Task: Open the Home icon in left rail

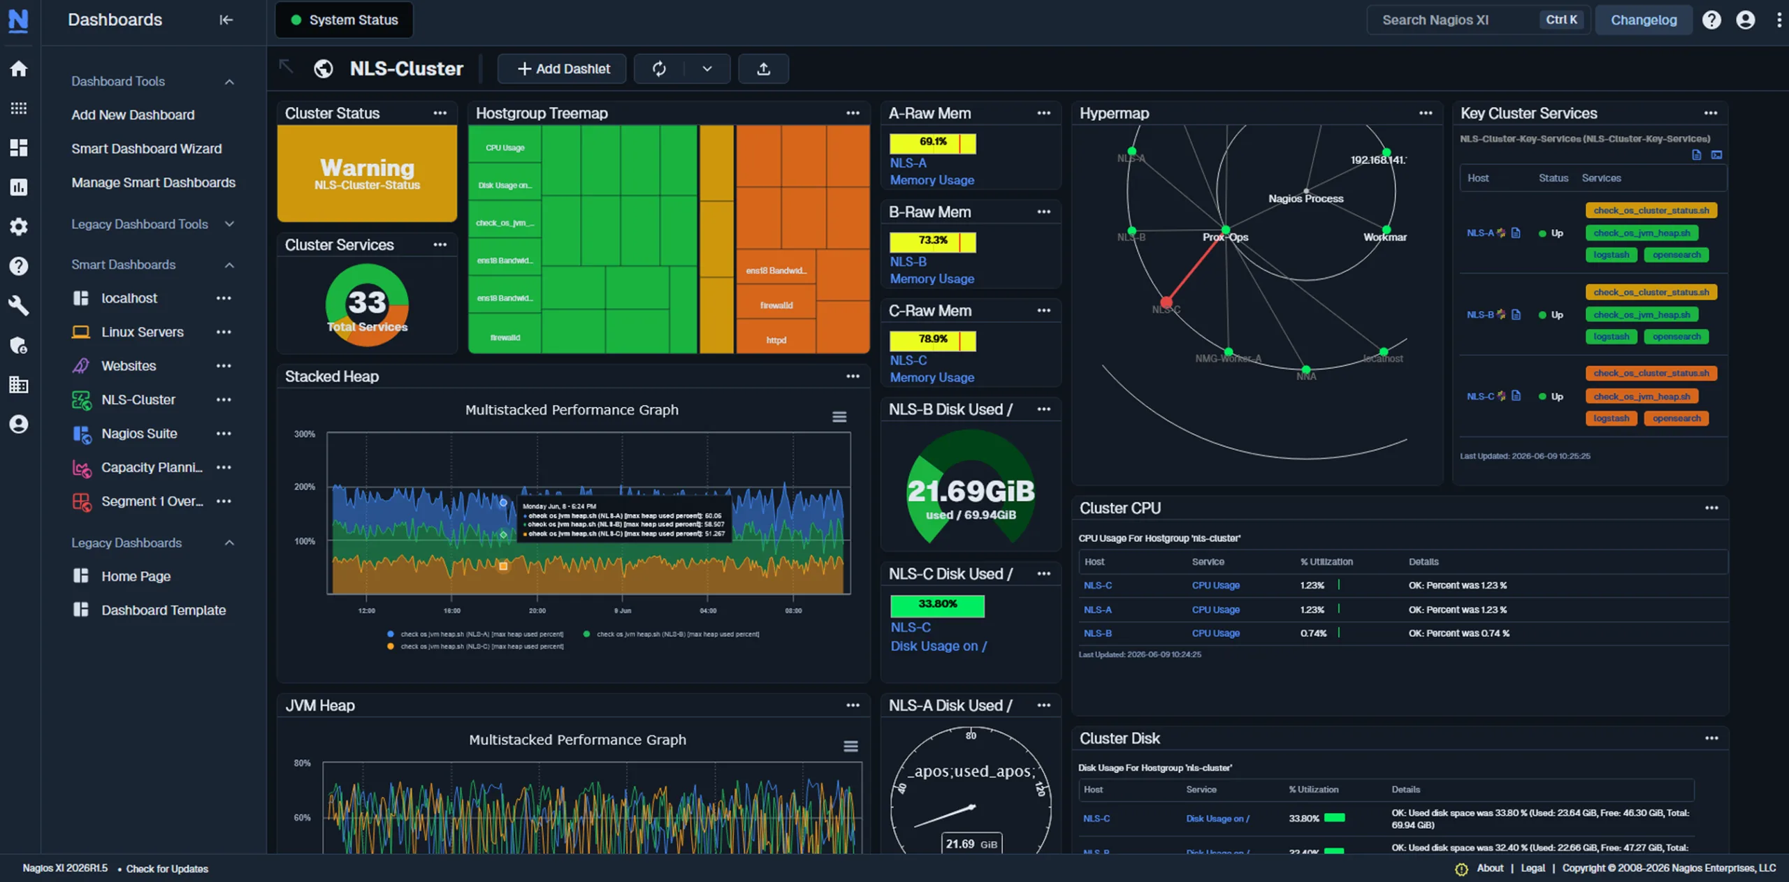Action: click(x=19, y=68)
